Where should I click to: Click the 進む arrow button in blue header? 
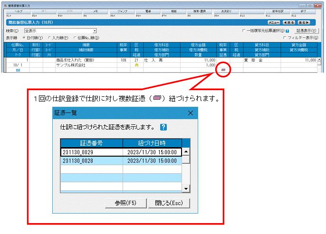tap(304, 22)
